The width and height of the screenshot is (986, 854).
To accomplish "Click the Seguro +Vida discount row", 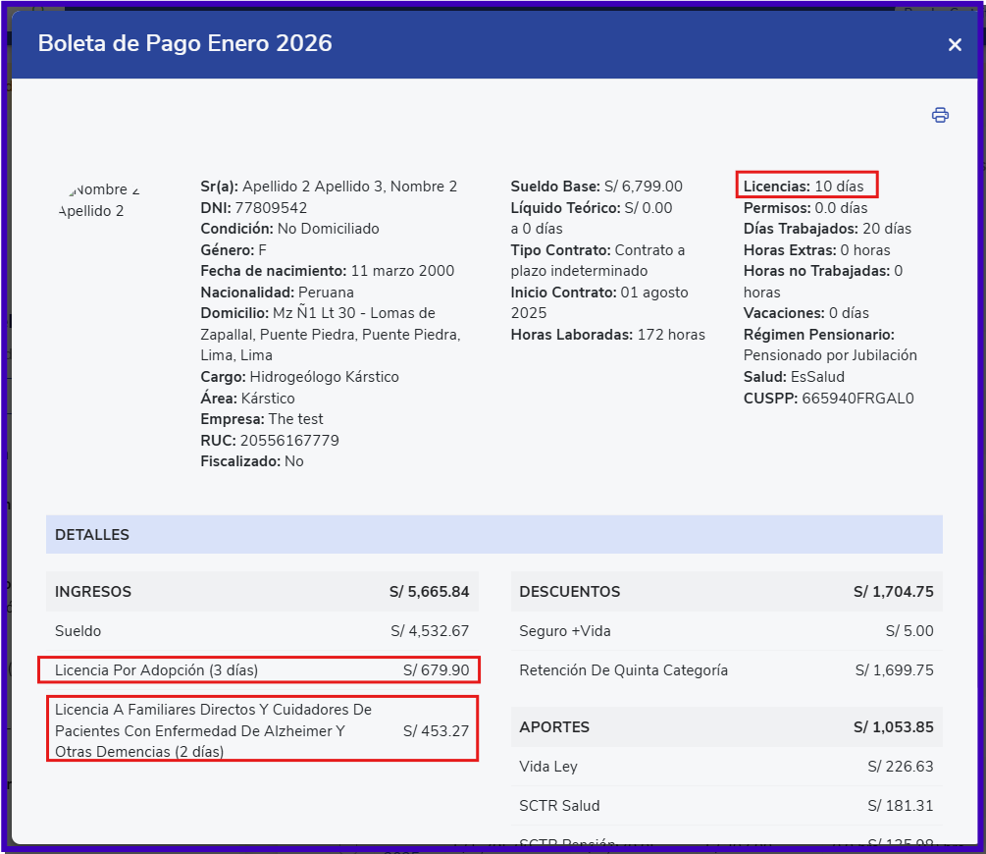I will (726, 631).
